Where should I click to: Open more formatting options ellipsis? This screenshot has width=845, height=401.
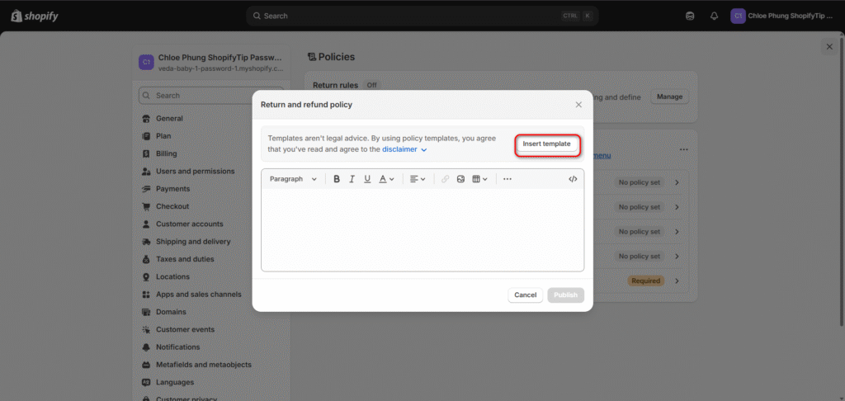point(507,179)
